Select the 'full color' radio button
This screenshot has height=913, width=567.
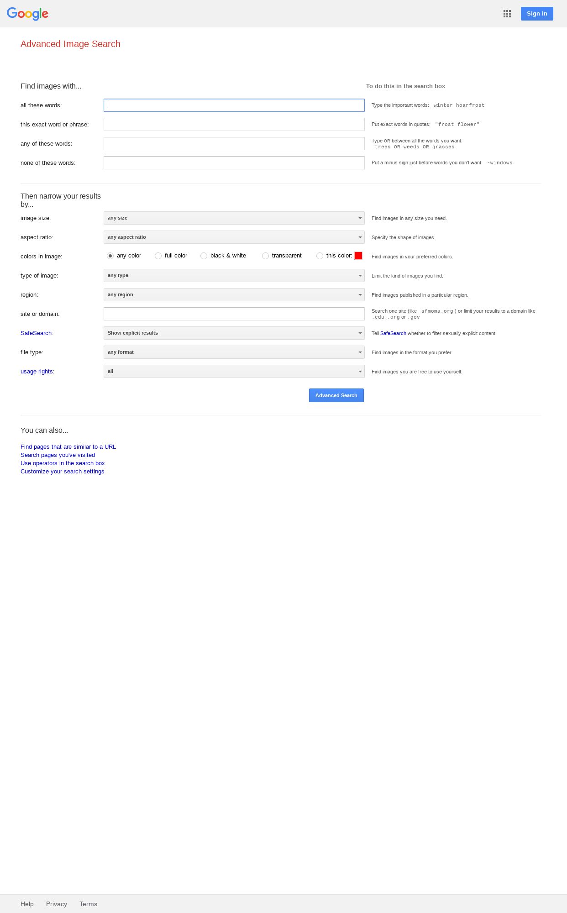[158, 256]
